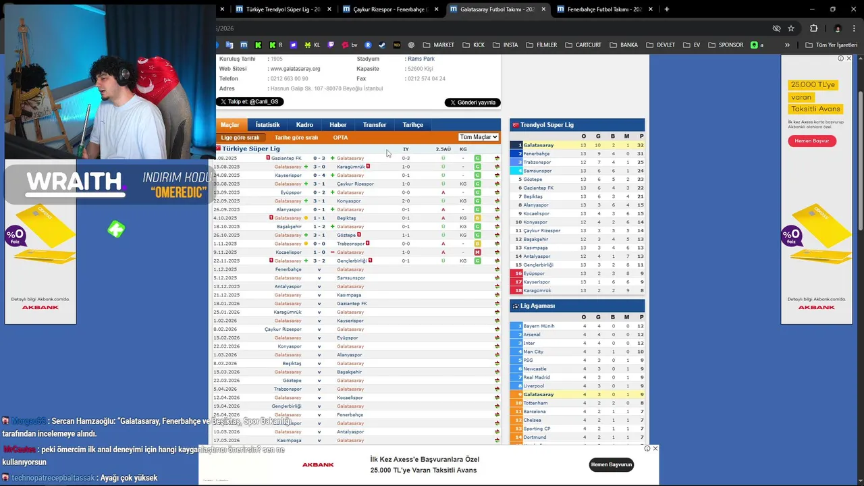This screenshot has width=864, height=486.
Task: Click the B result badge for Trabzonspor match
Action: point(477,244)
